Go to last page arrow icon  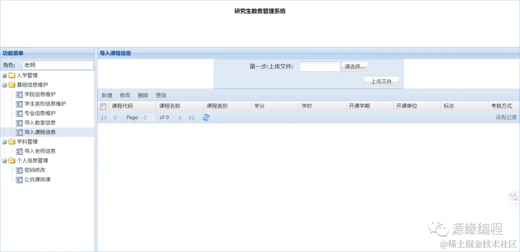[191, 117]
